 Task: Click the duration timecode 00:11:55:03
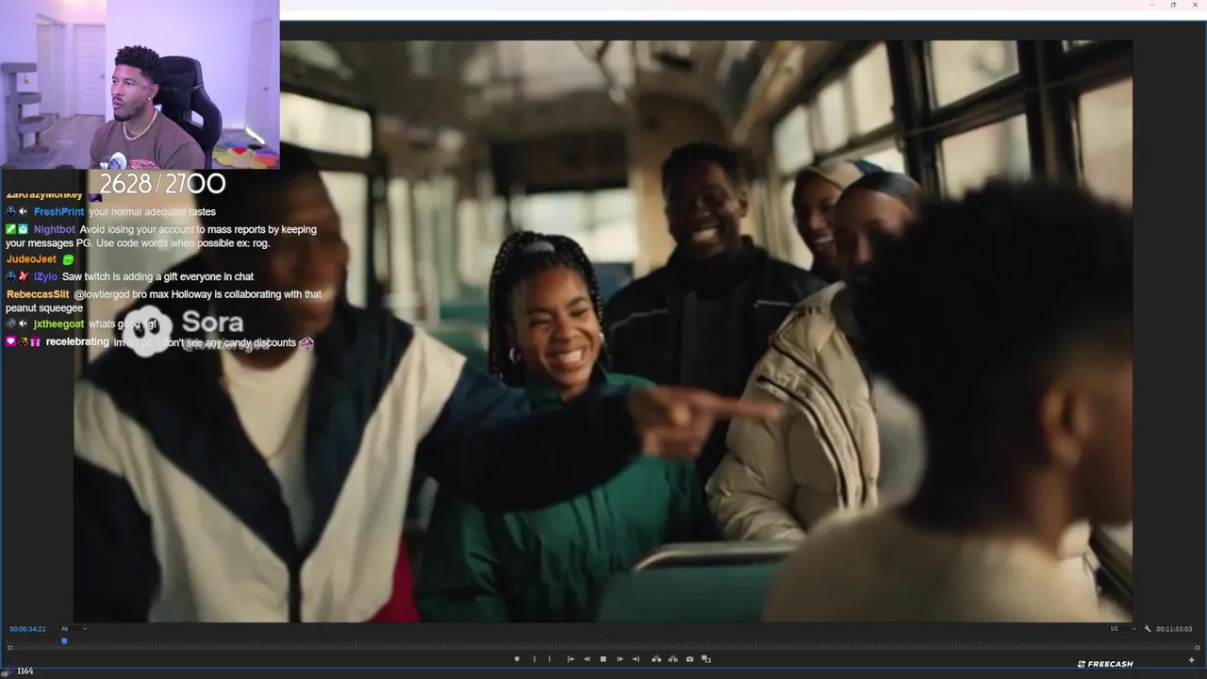pyautogui.click(x=1174, y=629)
